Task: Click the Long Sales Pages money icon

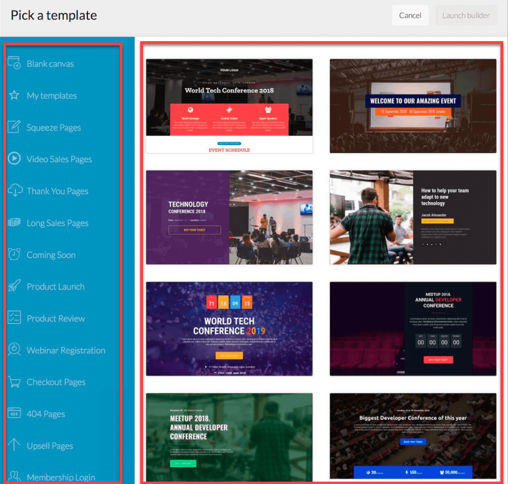Action: point(14,222)
